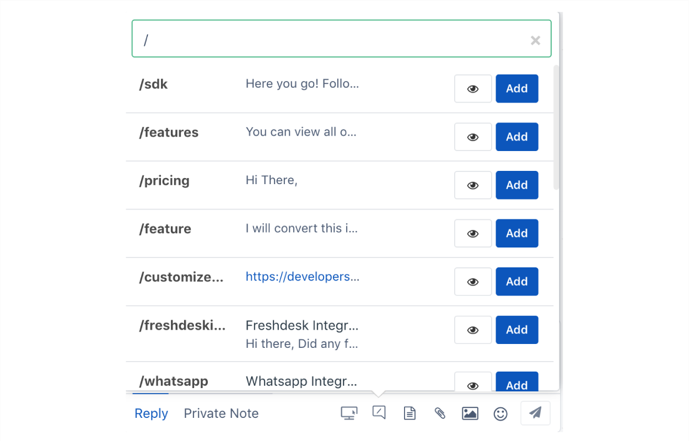Viewport: 689px width, 441px height.
Task: Click the FAQ document icon
Action: click(x=410, y=413)
